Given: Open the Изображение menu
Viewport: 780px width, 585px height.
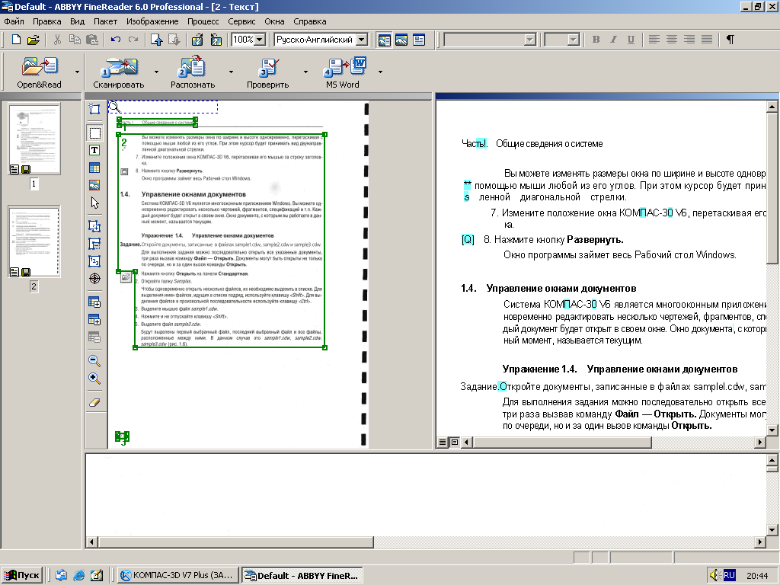Looking at the screenshot, I should pyautogui.click(x=152, y=21).
